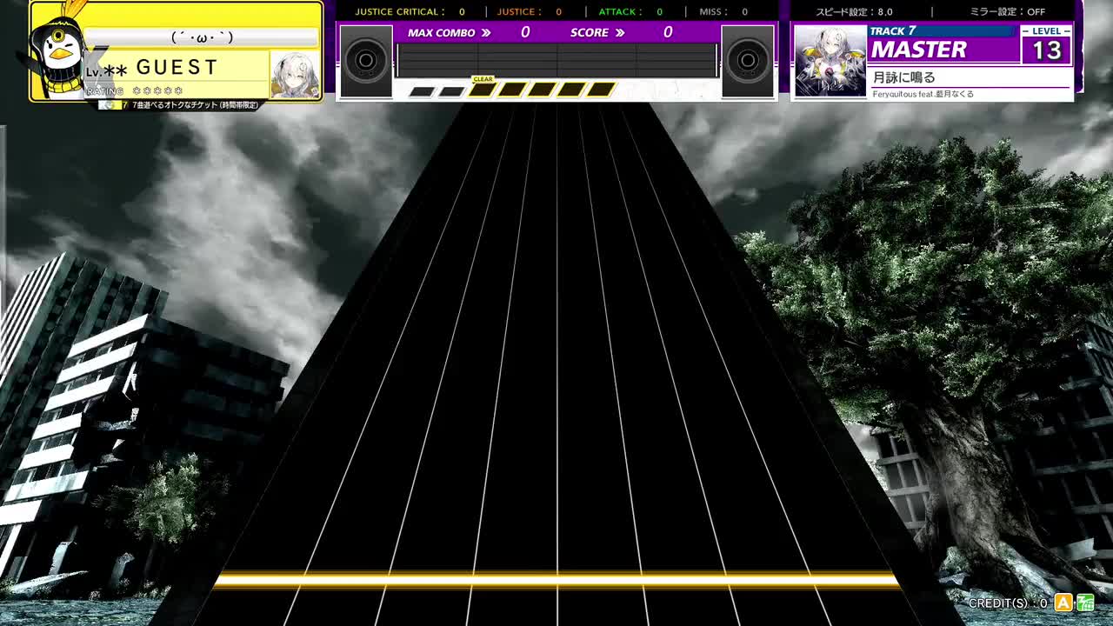Image resolution: width=1113 pixels, height=626 pixels.
Task: Click the 'ミラー設定：OFF' mirror setting
Action: (1007, 12)
